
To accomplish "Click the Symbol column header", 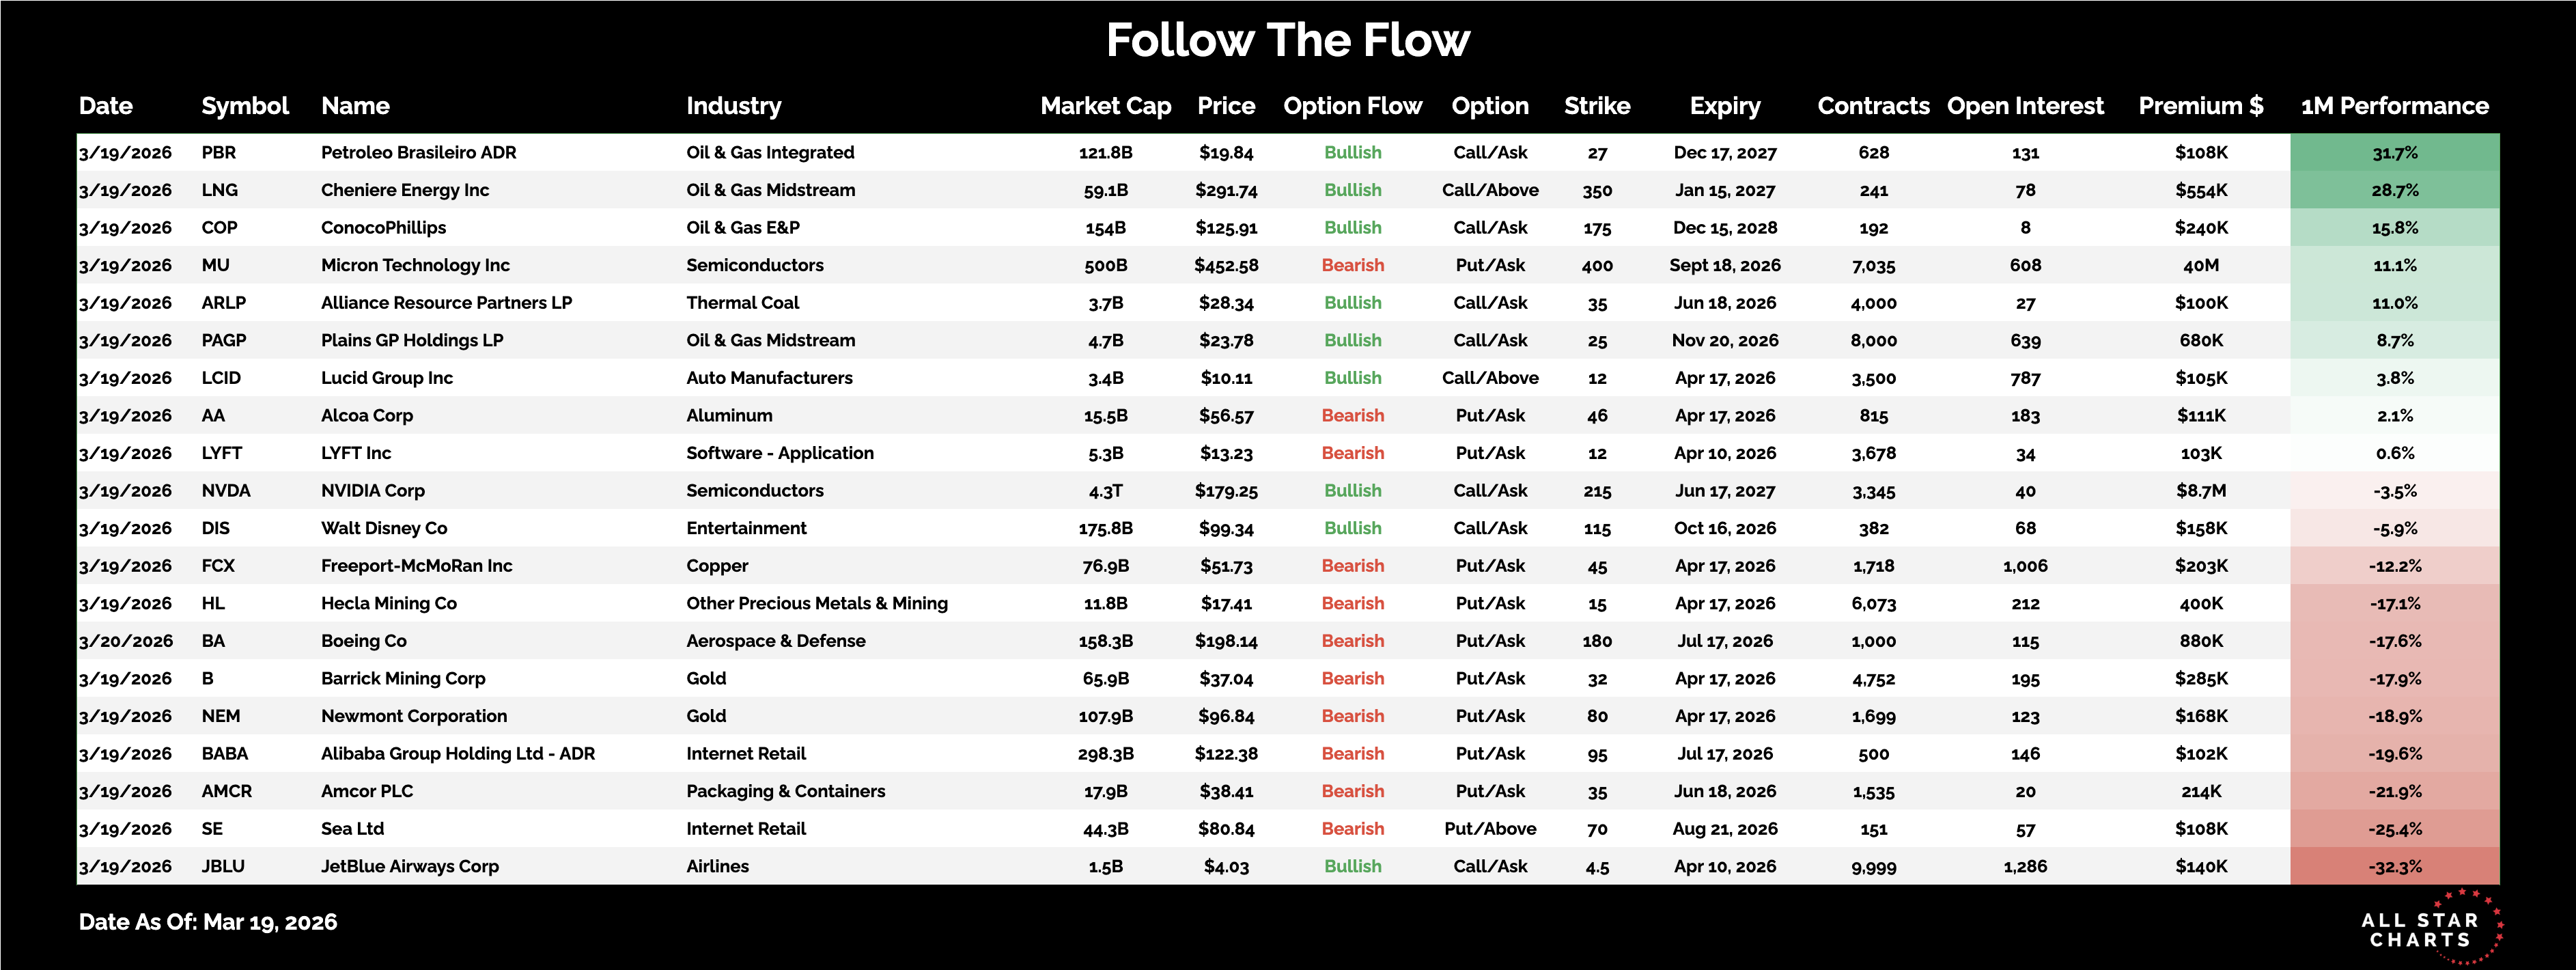I will pos(245,106).
